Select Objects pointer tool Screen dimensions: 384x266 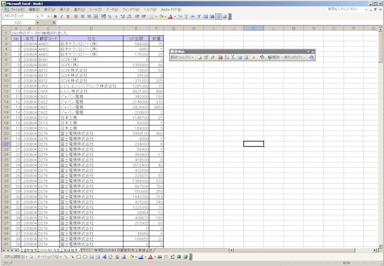click(31, 257)
